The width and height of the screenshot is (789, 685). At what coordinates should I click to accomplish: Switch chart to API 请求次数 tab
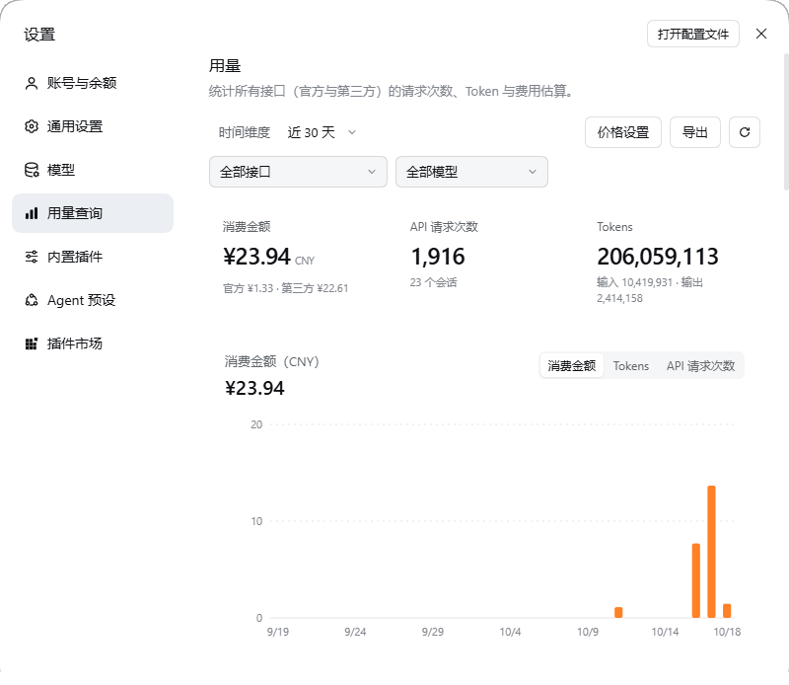pos(700,365)
